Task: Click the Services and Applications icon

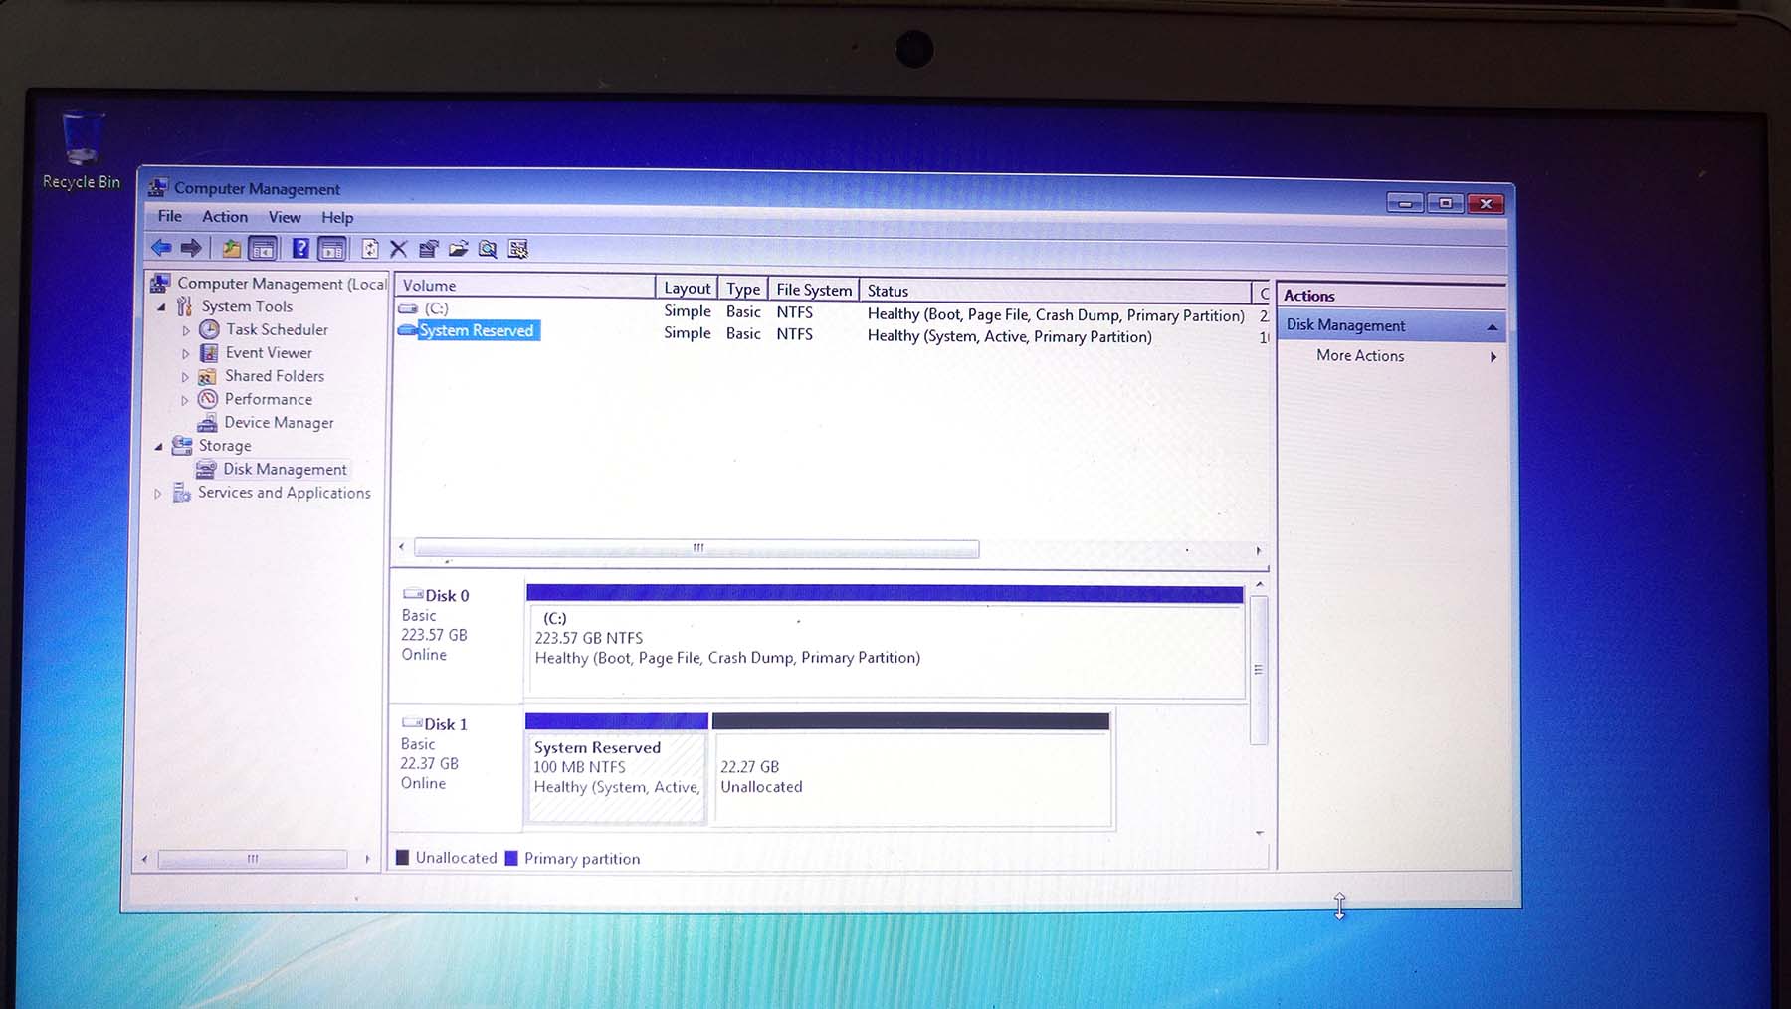Action: (x=181, y=493)
